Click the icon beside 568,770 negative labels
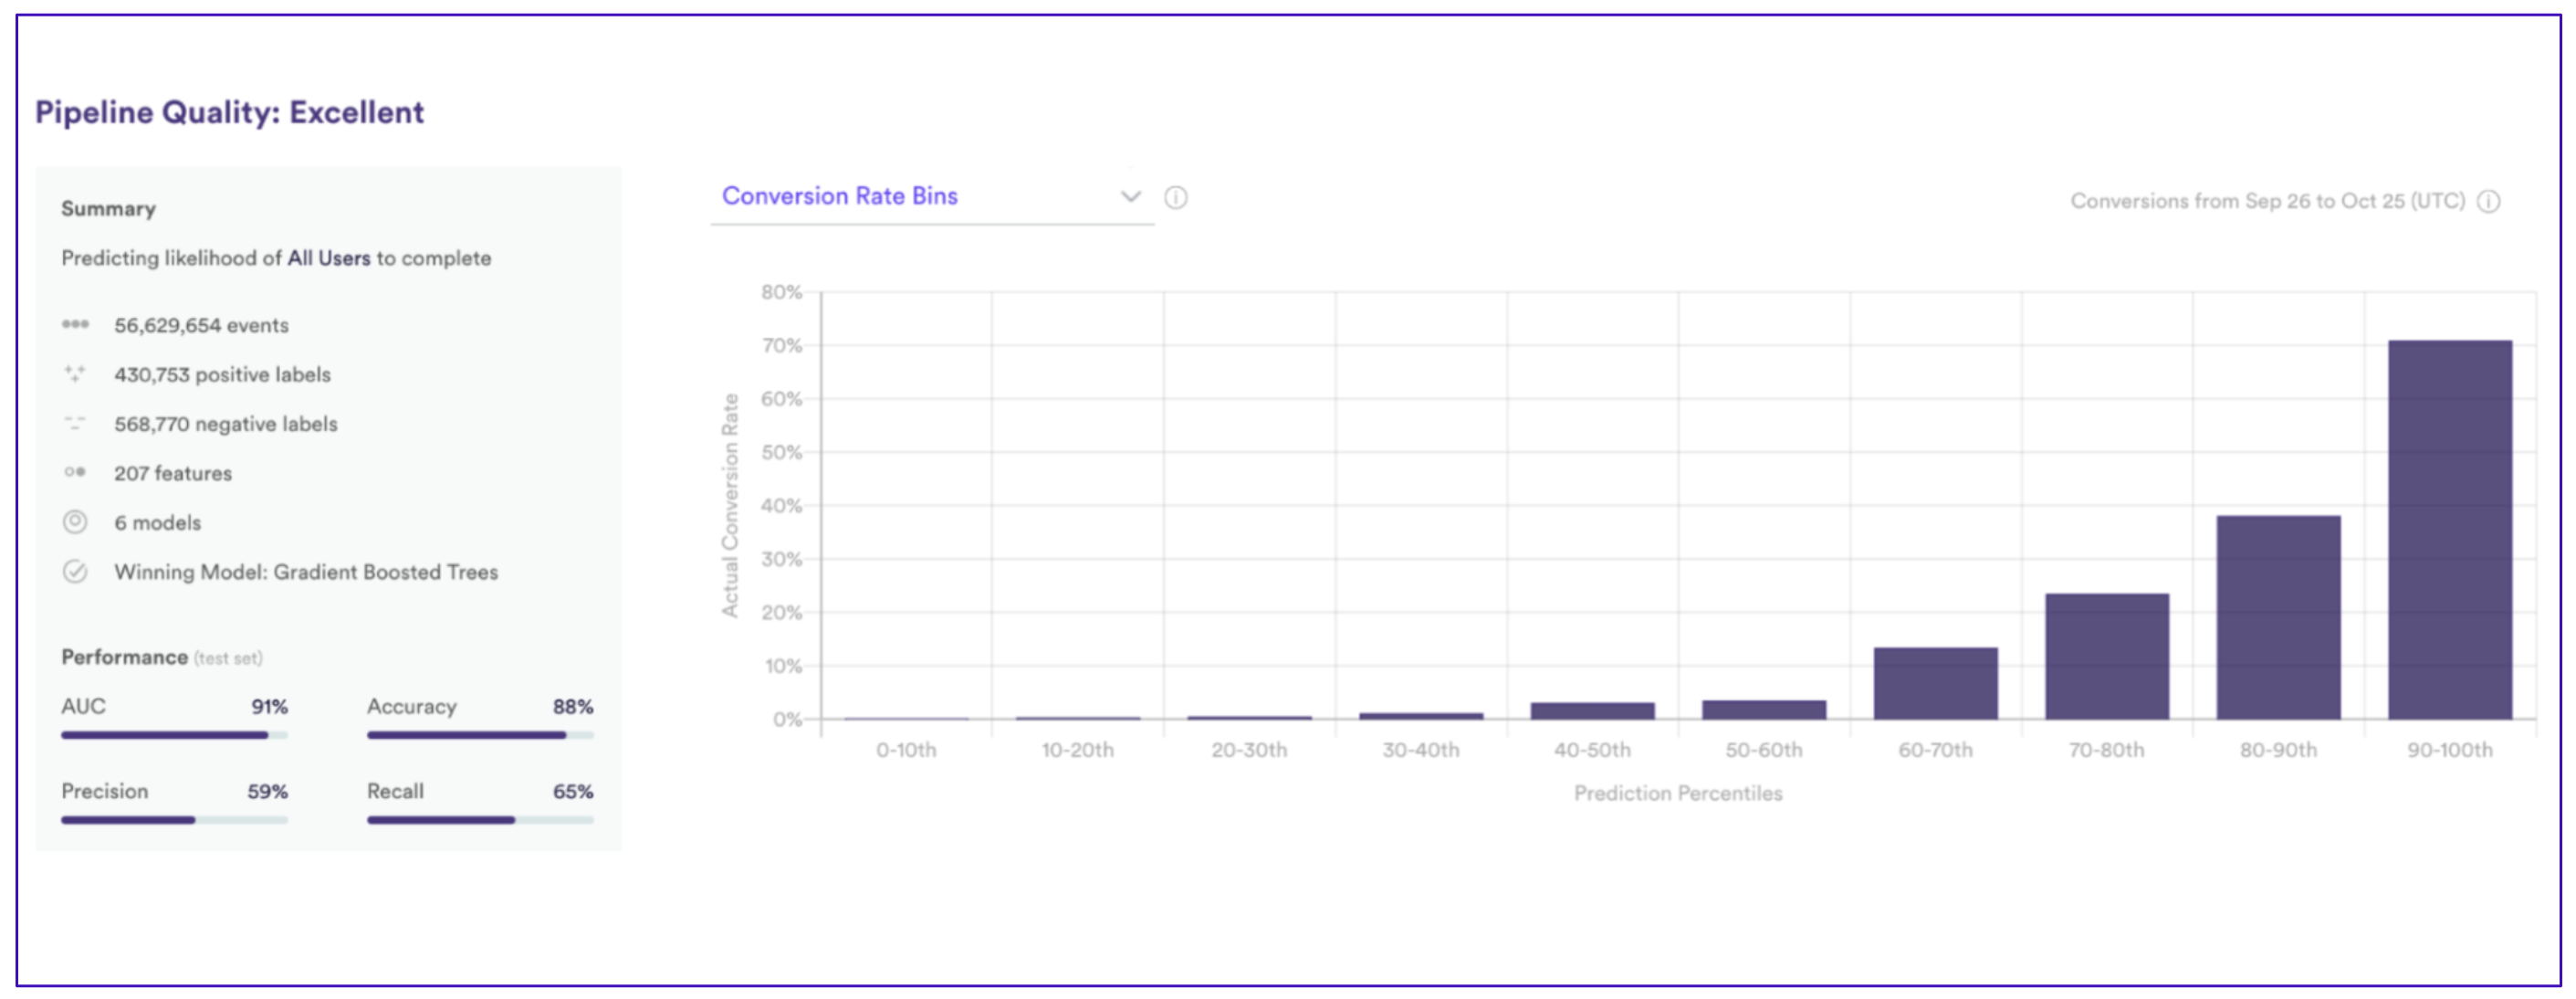The width and height of the screenshot is (2576, 999). tap(75, 423)
